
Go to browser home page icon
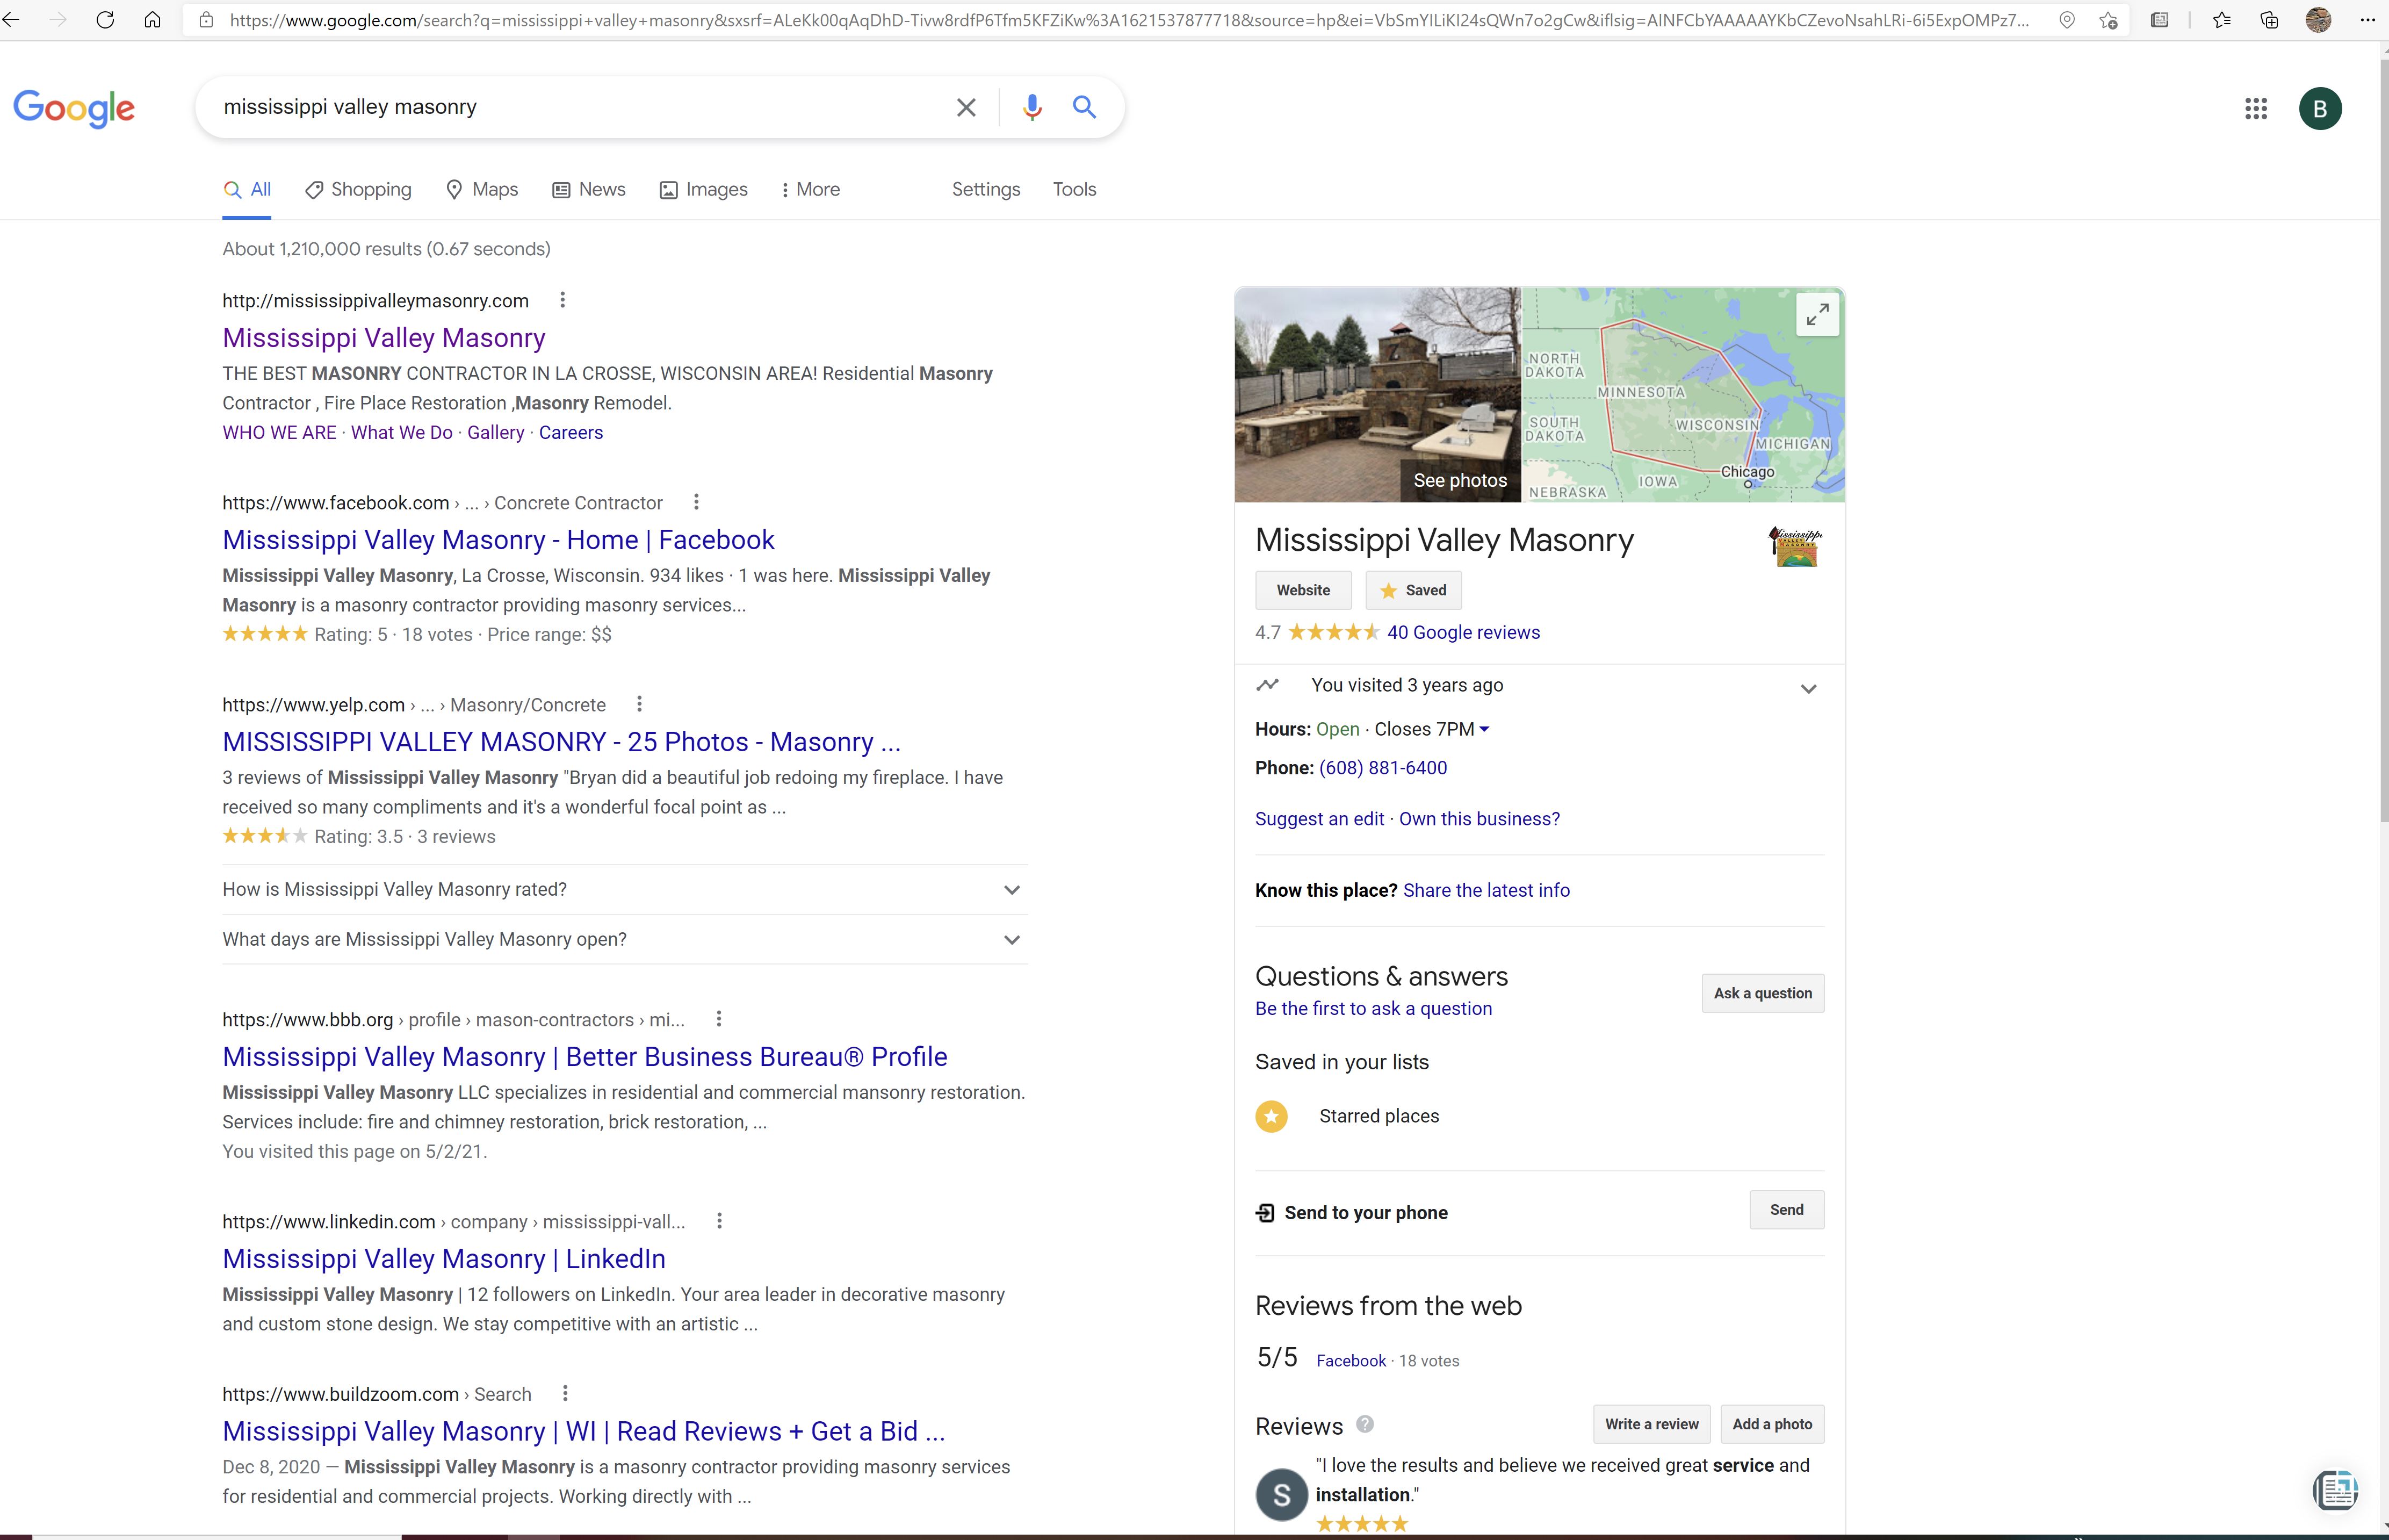pyautogui.click(x=152, y=20)
